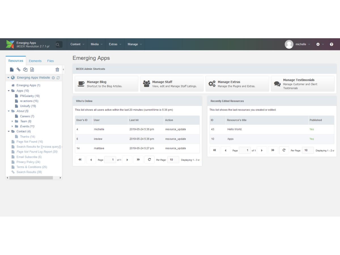
Task: Go to the last page in Recently Edited Resources
Action: point(273,150)
